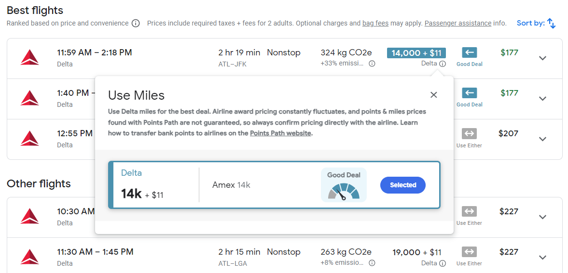Open the Sort by menu
This screenshot has width=568, height=273.
[x=536, y=23]
